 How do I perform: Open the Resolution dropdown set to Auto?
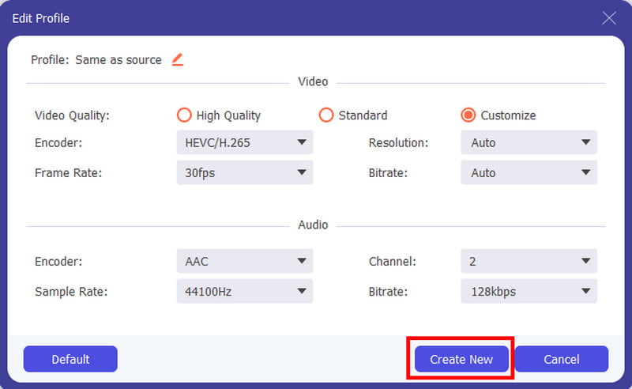pos(529,142)
